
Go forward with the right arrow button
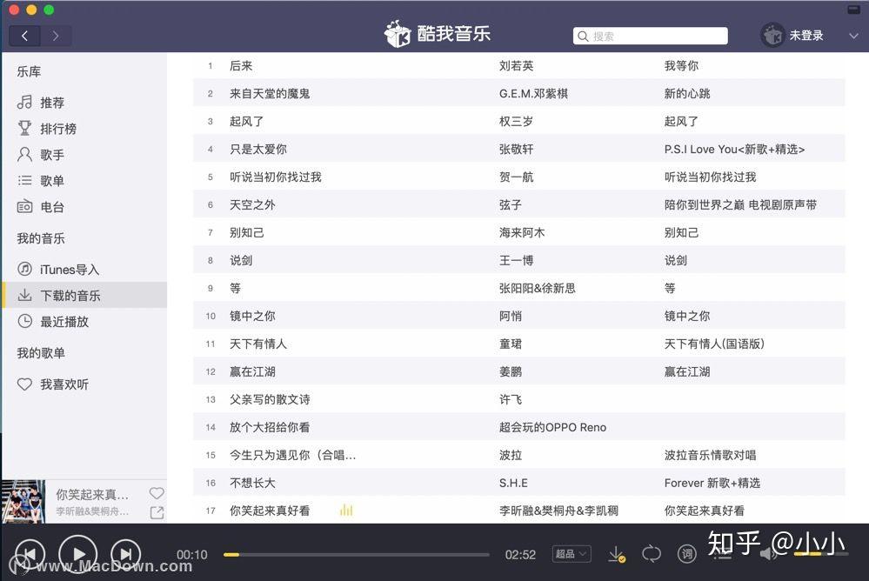pyautogui.click(x=56, y=36)
